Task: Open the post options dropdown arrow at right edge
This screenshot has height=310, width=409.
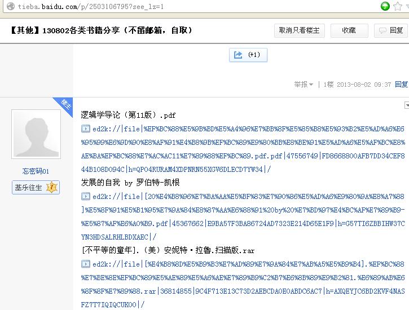Action: click(407, 105)
